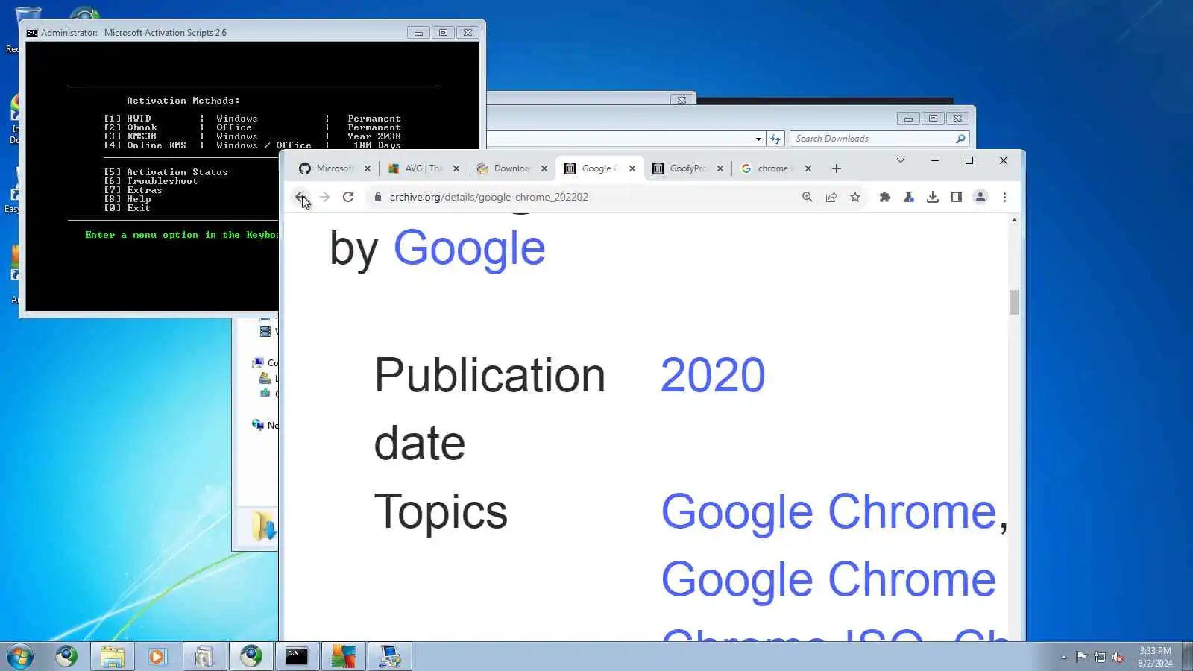
Task: Open the first Google Chrome topic link
Action: point(828,511)
